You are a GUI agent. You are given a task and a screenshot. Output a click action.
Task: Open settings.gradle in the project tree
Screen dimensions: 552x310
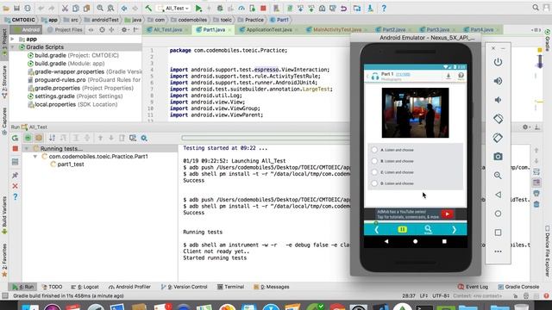pos(75,96)
